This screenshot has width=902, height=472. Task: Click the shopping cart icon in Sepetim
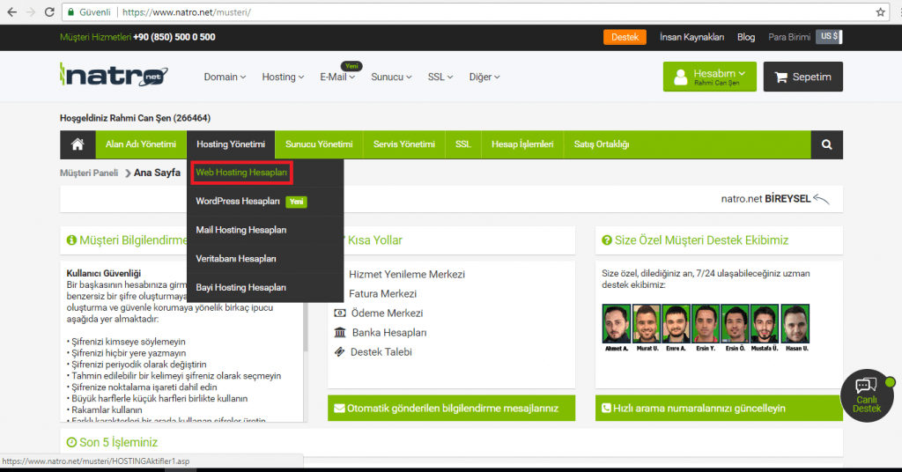[x=780, y=77]
